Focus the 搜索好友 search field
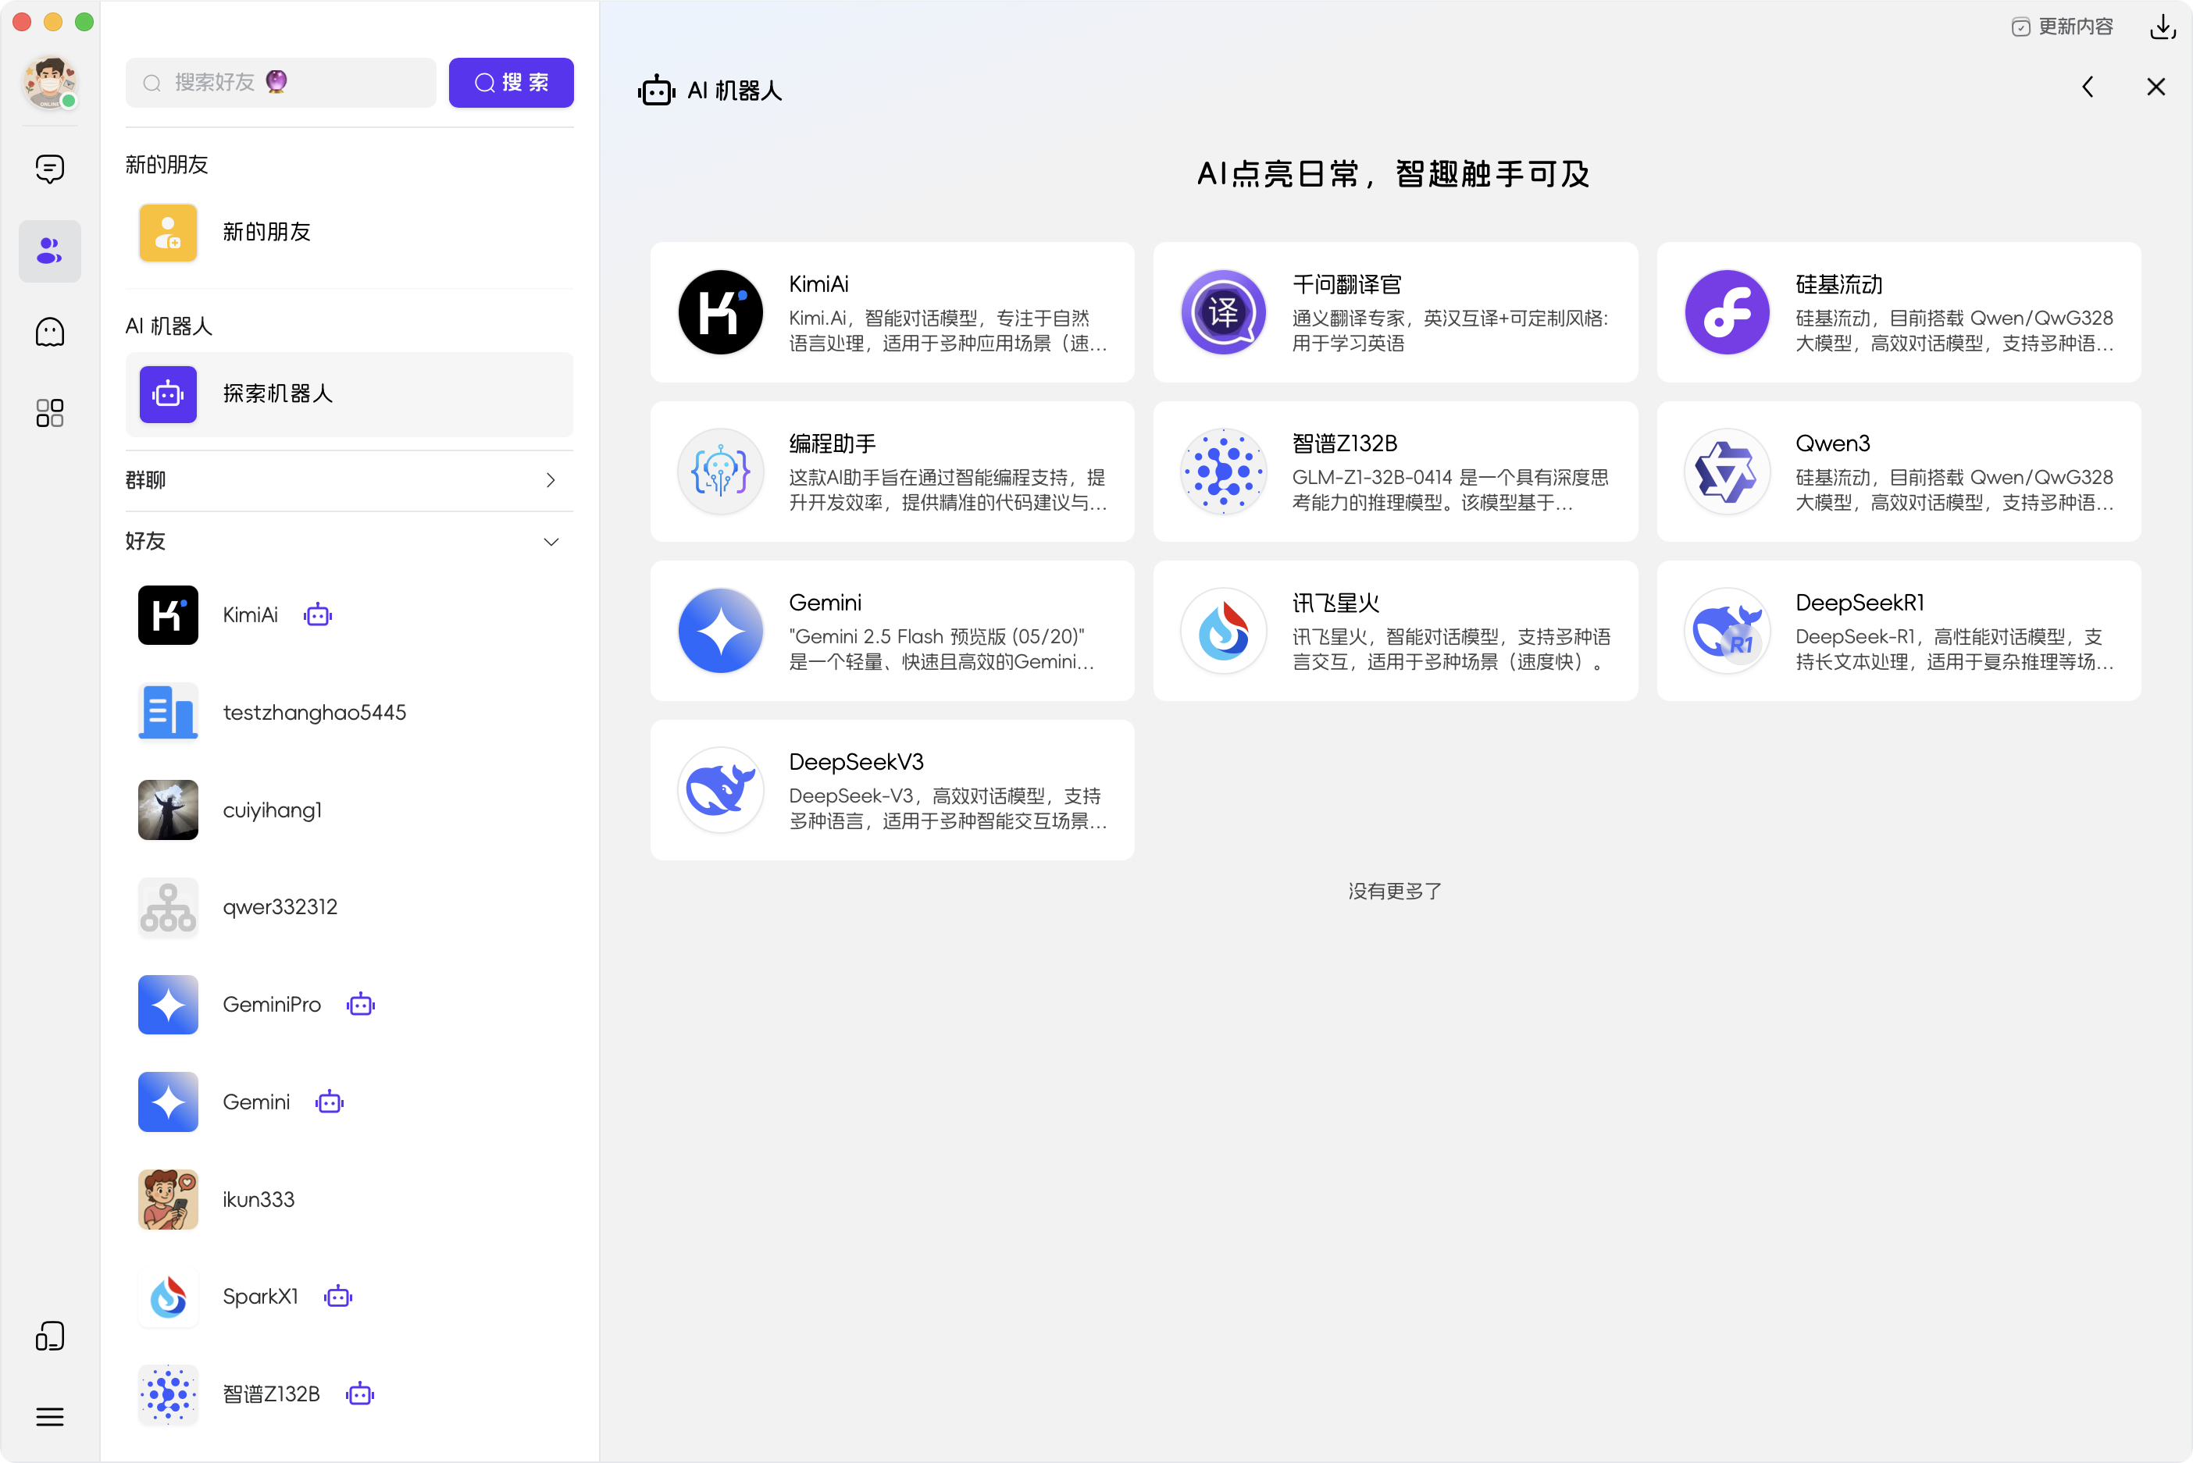This screenshot has width=2193, height=1463. pos(281,82)
